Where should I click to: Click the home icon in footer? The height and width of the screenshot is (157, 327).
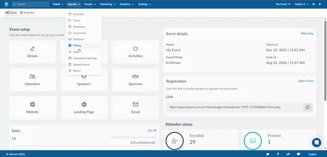click(x=268, y=154)
